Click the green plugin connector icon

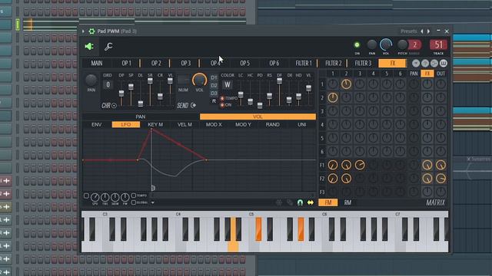pos(89,47)
